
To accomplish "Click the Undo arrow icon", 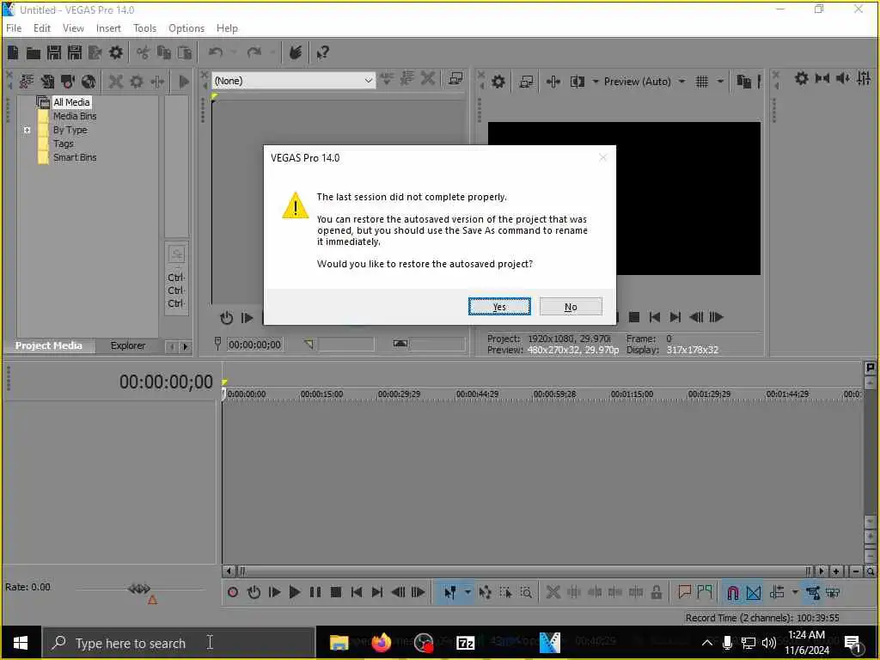I will (x=216, y=52).
